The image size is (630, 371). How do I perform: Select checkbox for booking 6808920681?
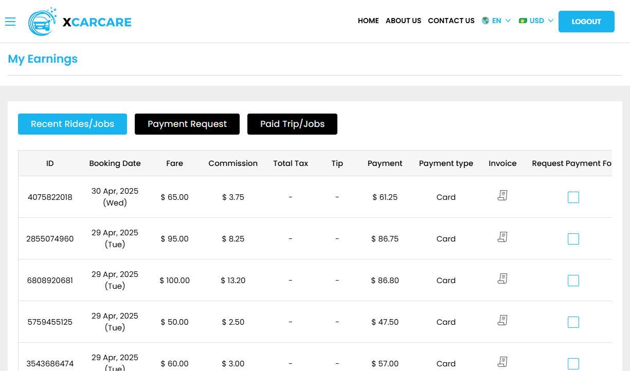pos(573,281)
